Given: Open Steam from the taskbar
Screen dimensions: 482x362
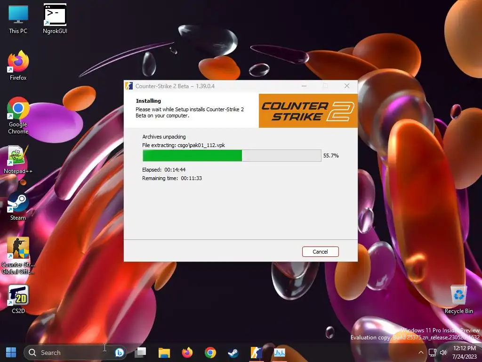Looking at the screenshot, I should click(x=233, y=353).
